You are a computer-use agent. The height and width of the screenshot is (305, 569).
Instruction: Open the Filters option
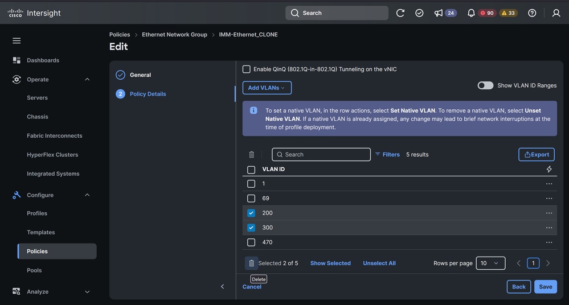pos(387,155)
